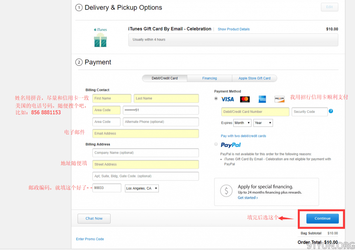Image resolution: width=355 pixels, height=250 pixels.
Task: Click the American Express logo
Action: (x=262, y=99)
